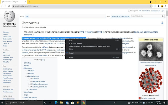
Task: Click the browser forward arrow
Action: click(x=6, y=6)
